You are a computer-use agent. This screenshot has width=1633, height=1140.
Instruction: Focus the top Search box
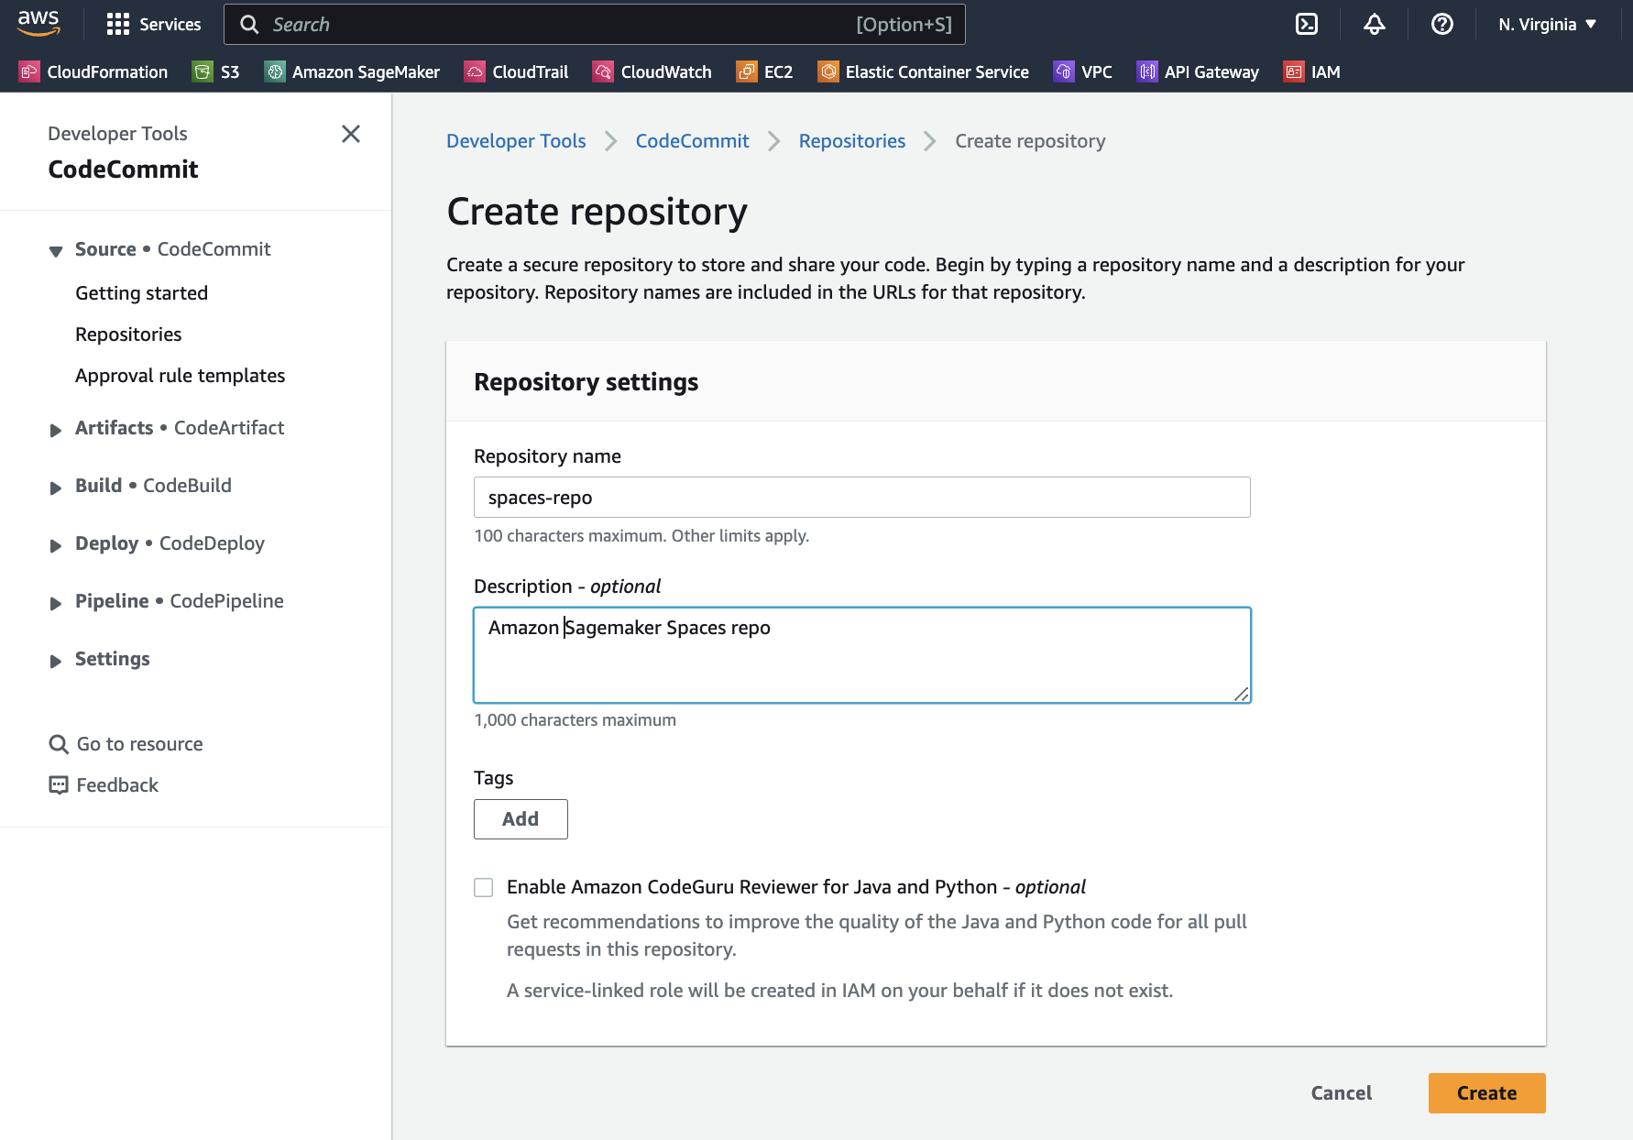pyautogui.click(x=595, y=25)
